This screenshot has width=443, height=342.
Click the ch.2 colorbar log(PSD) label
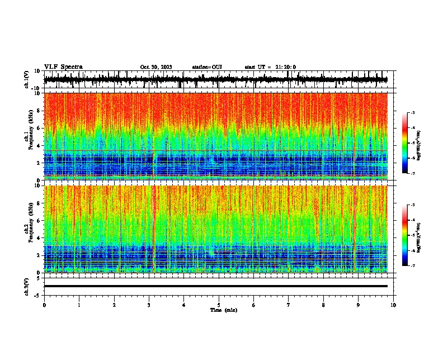(x=418, y=237)
